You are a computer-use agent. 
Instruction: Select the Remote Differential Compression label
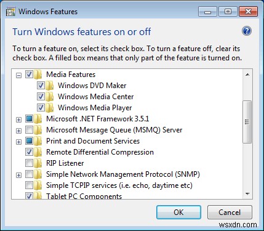tap(100, 152)
